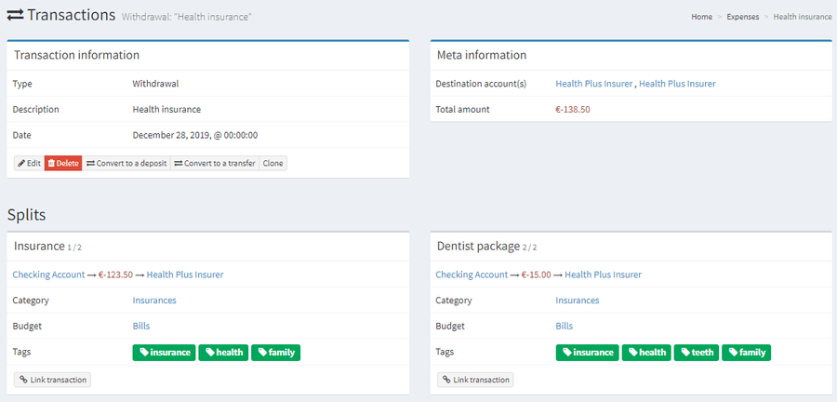
Task: Open the teeth tag in Dentist package
Action: click(x=697, y=353)
